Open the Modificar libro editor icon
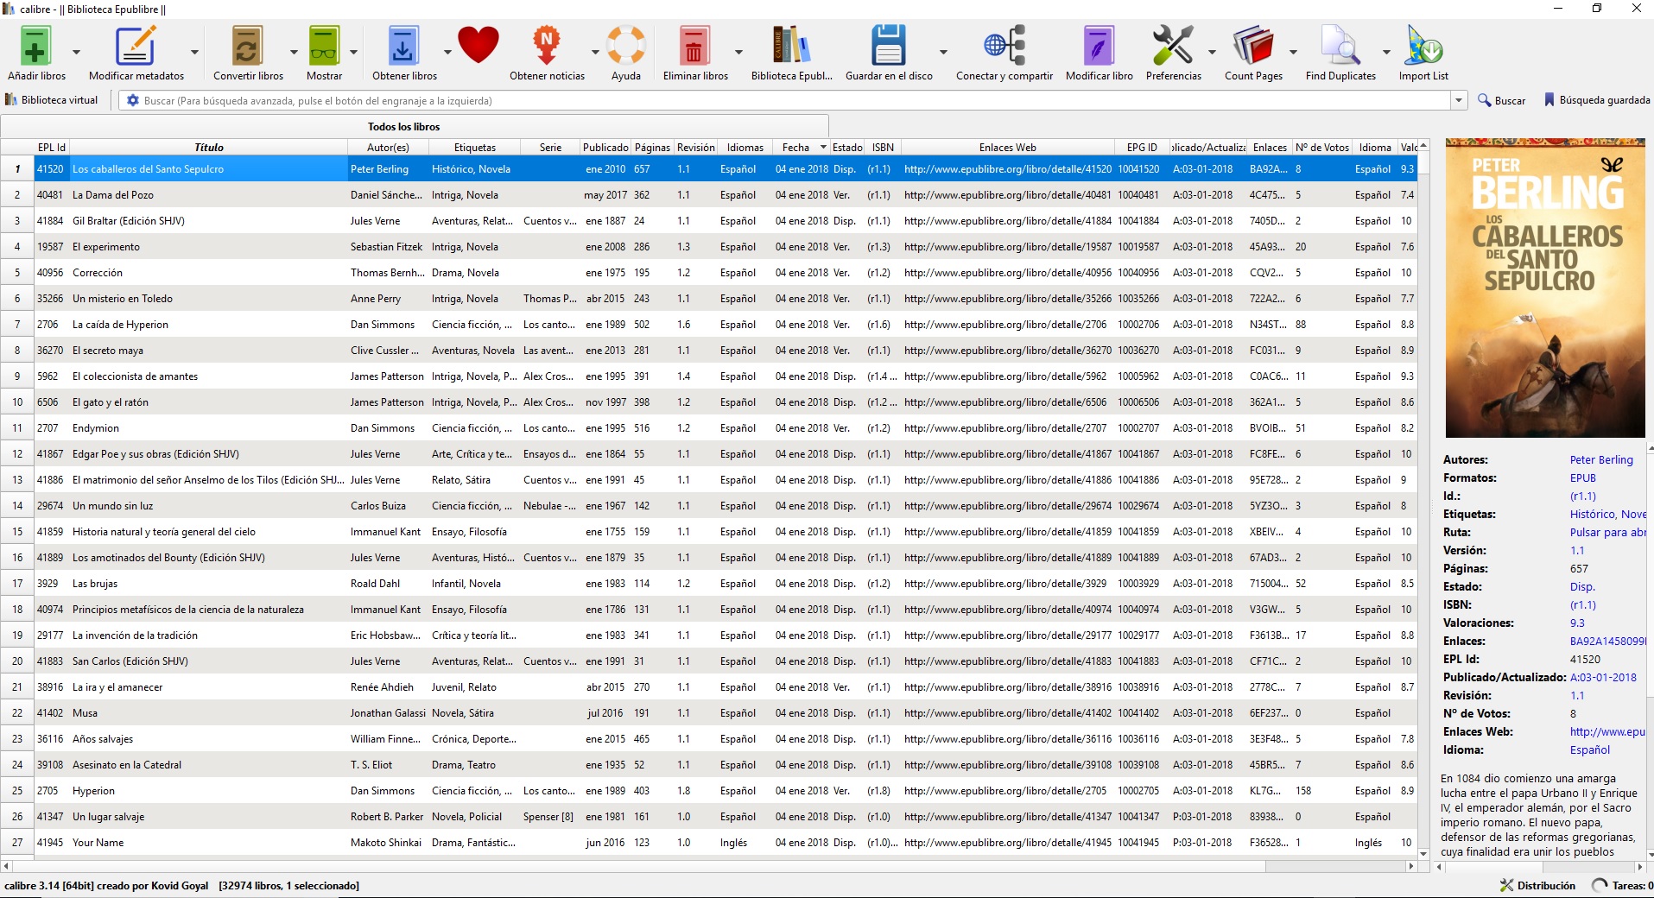The image size is (1654, 898). click(x=1099, y=46)
